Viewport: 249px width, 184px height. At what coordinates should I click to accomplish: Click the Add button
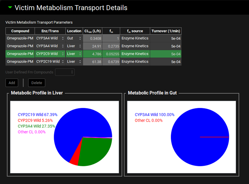coord(12,83)
